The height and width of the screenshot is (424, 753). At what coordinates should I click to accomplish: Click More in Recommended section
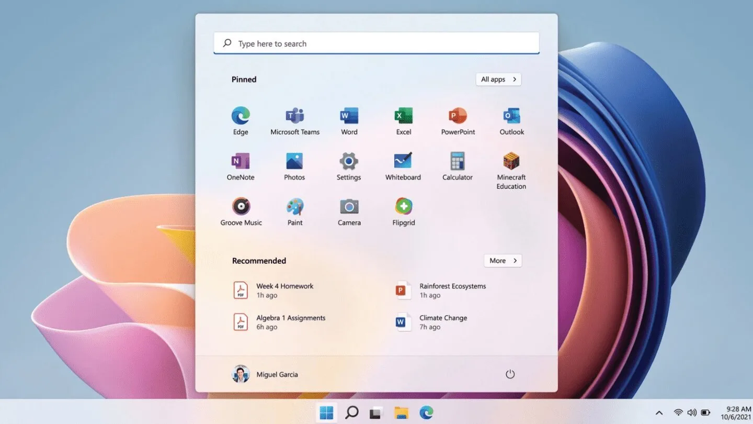coord(503,261)
